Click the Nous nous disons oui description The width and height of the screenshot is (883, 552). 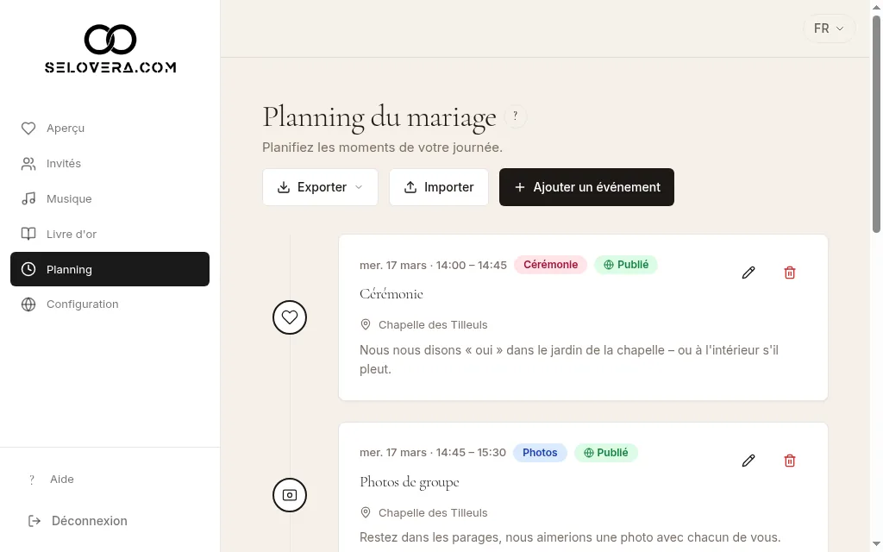coord(569,360)
